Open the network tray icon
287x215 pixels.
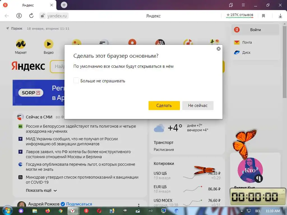click(x=248, y=211)
